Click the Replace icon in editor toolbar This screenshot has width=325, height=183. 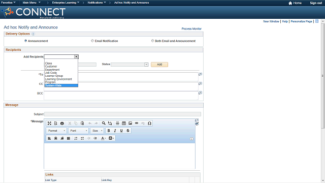(x=110, y=123)
